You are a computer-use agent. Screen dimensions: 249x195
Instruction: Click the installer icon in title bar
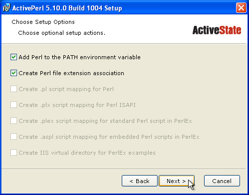(6, 7)
